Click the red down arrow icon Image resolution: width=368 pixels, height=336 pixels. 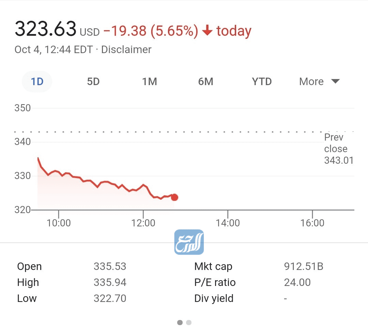click(x=207, y=31)
